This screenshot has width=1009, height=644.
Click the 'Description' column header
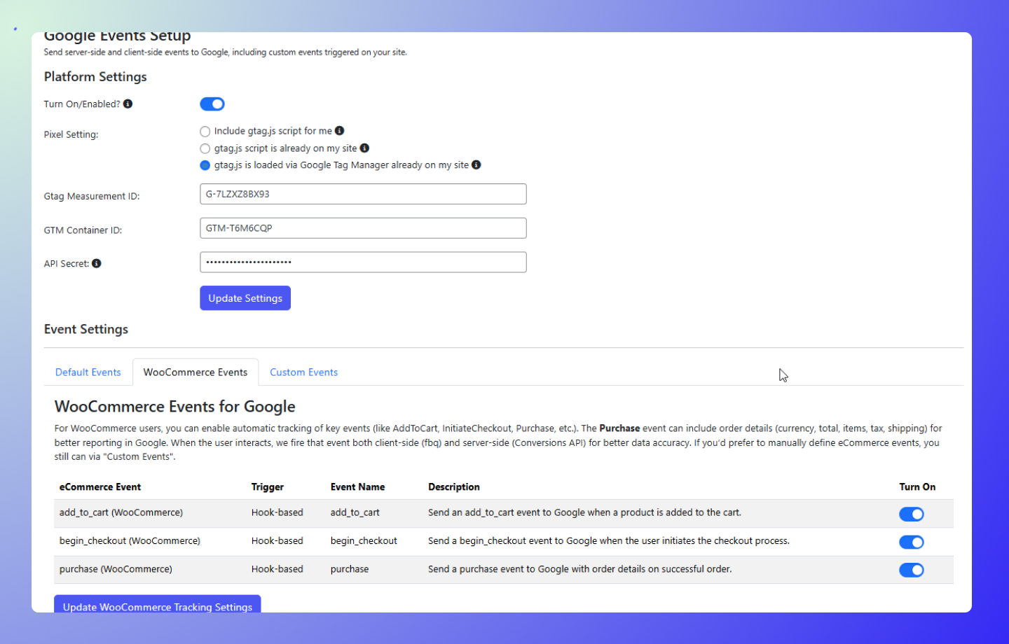point(454,486)
